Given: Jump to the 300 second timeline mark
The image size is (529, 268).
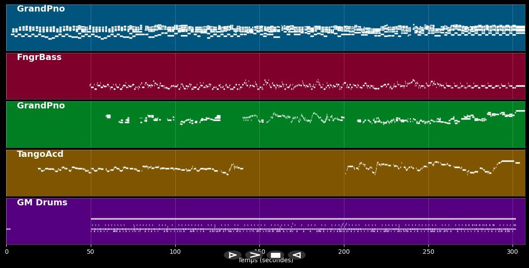Looking at the screenshot, I should [513, 252].
